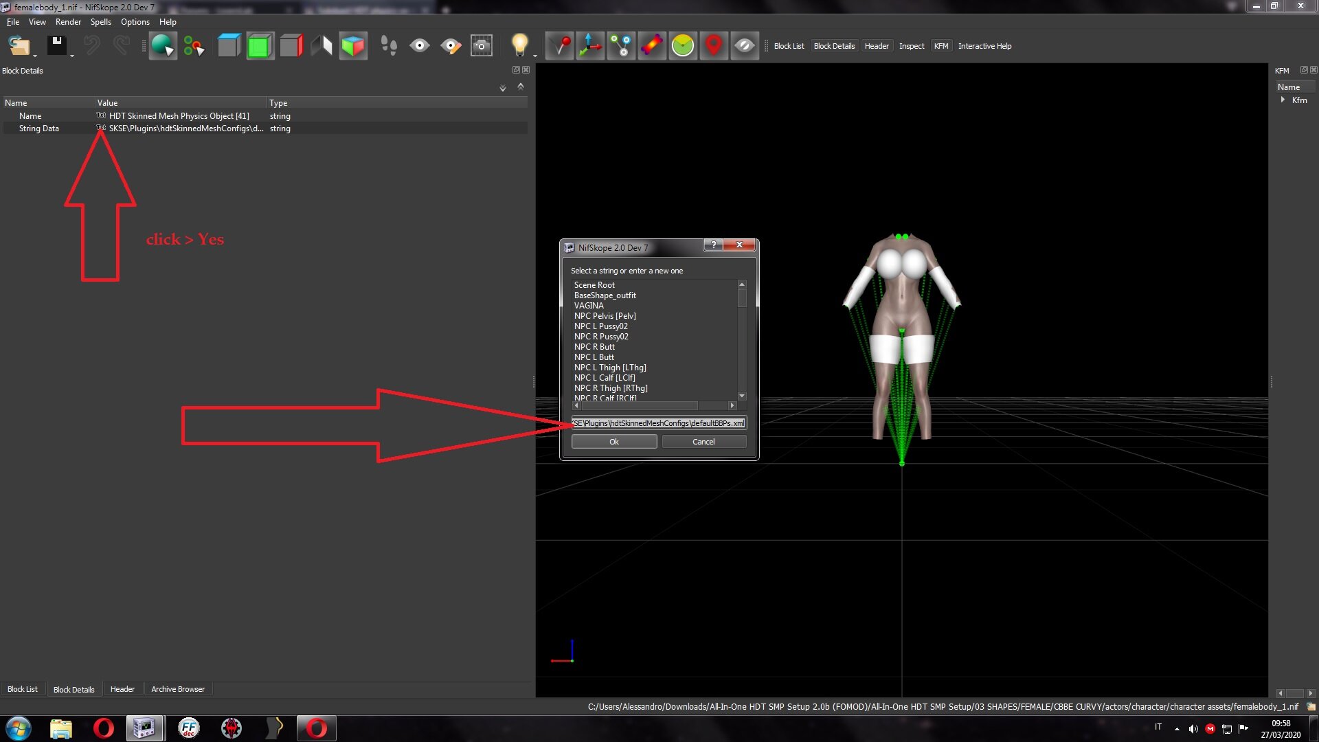Toggle Header in the top toolbar
The width and height of the screenshot is (1319, 742).
tap(877, 46)
